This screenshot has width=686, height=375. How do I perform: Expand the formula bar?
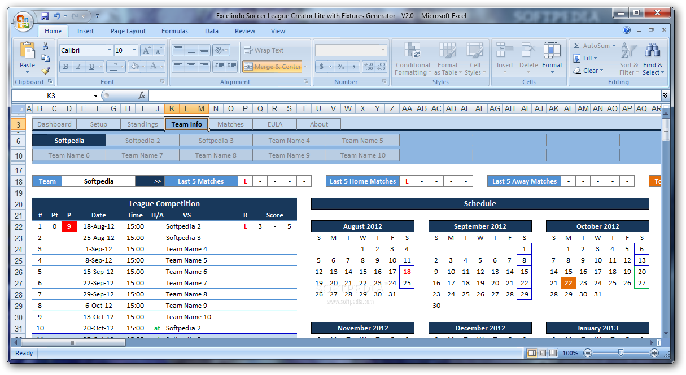665,96
